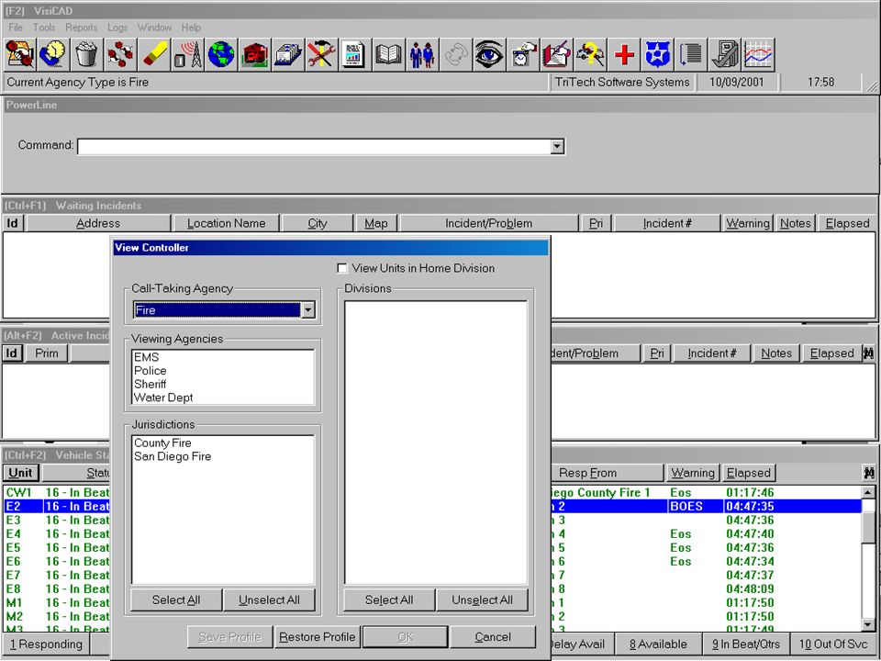Click the trash bin toolbar icon

tap(86, 55)
